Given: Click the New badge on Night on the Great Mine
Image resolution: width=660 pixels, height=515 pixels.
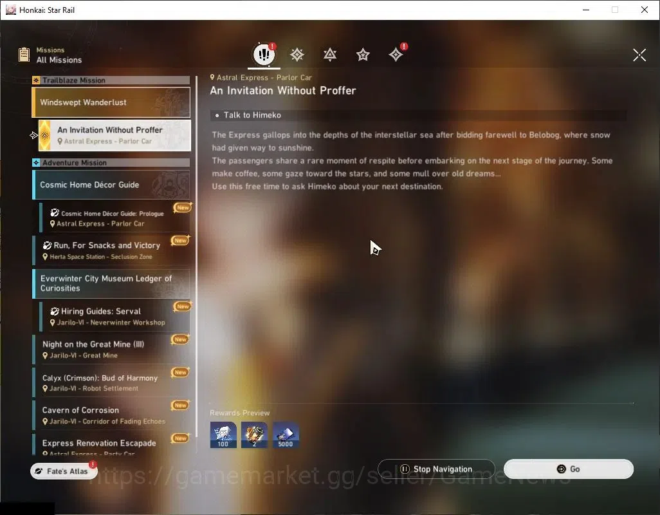Looking at the screenshot, I should [180, 339].
